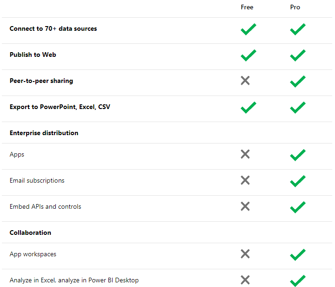Click the Free checkmark for Export to PowerPoint
The image size is (335, 287).
[248, 108]
